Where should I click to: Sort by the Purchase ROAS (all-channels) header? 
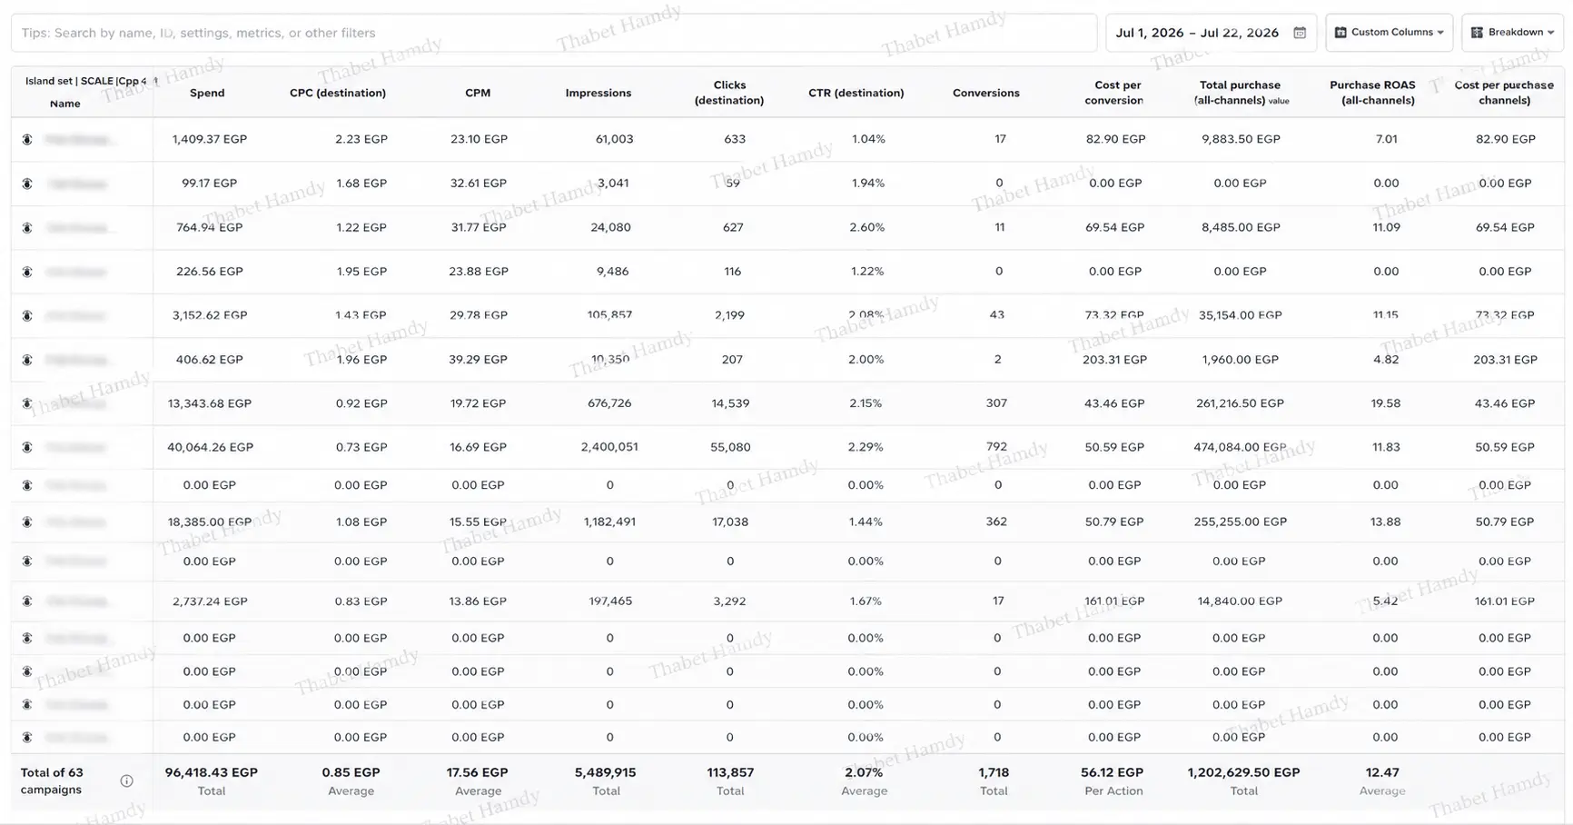(1372, 93)
